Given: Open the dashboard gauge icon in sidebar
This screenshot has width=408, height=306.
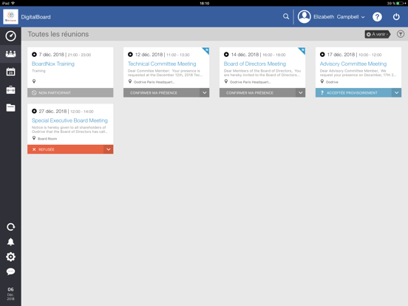Looking at the screenshot, I should point(10,36).
